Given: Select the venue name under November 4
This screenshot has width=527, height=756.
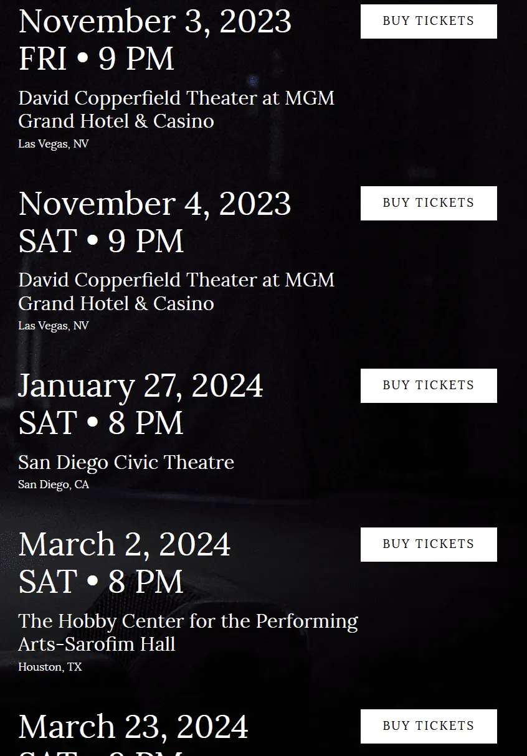Looking at the screenshot, I should [176, 291].
